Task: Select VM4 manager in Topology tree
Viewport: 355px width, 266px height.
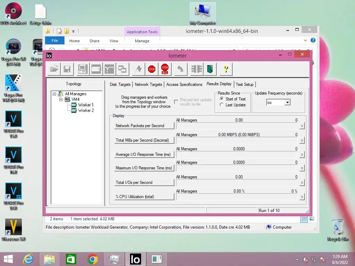Action: coord(75,99)
